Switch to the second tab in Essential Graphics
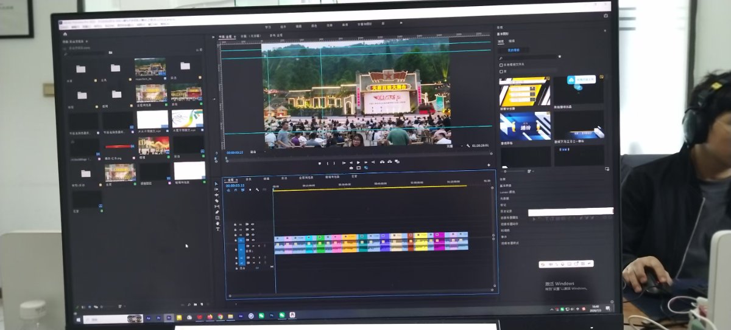This screenshot has width=731, height=330. click(x=512, y=41)
